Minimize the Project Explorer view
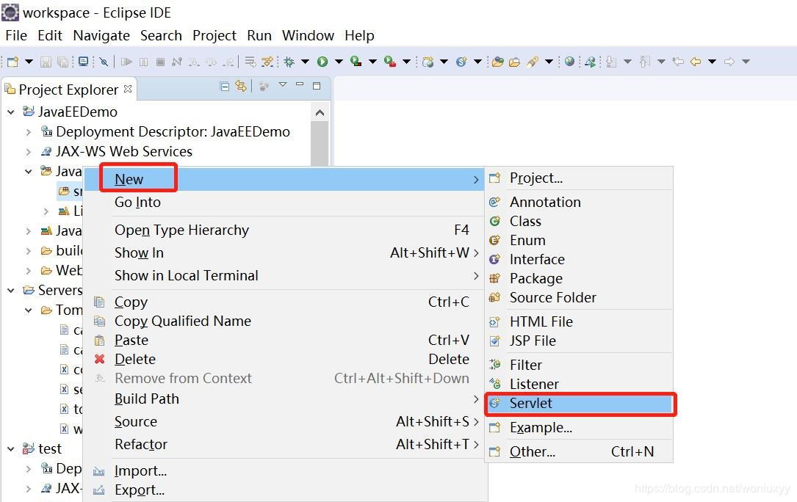 (300, 84)
